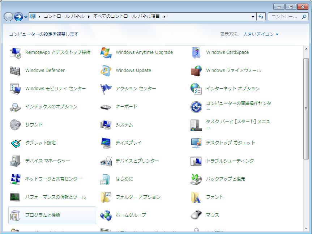Click the search magnifier icon

coord(304,17)
